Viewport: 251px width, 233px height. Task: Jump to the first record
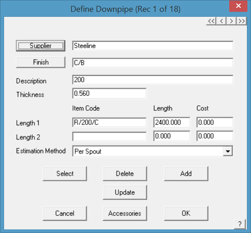pos(211,21)
